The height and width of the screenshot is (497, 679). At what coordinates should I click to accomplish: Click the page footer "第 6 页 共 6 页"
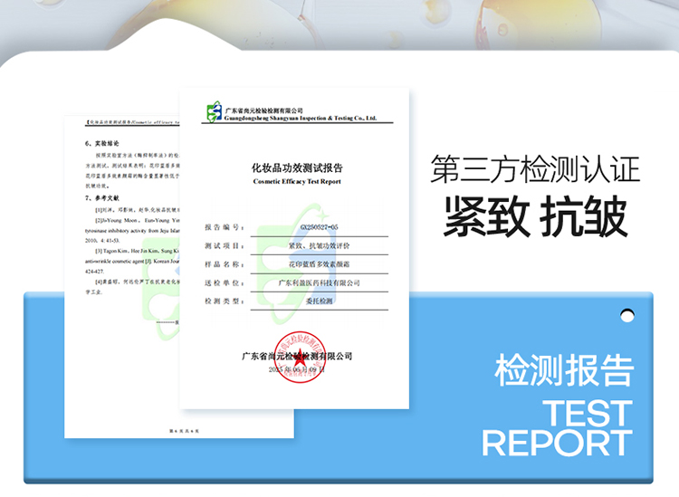pyautogui.click(x=184, y=431)
